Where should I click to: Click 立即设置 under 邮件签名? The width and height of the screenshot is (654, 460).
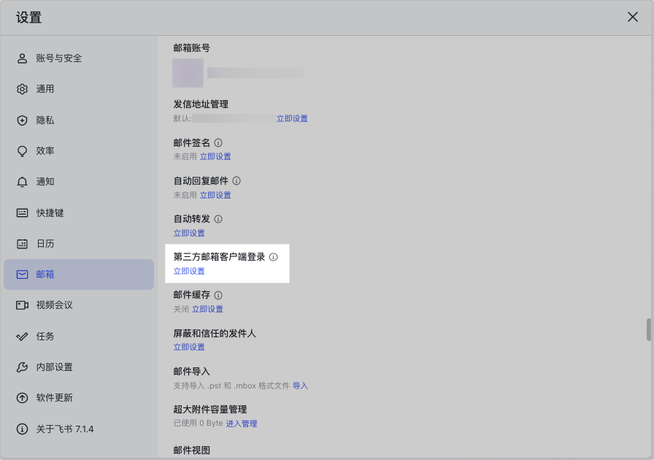215,156
